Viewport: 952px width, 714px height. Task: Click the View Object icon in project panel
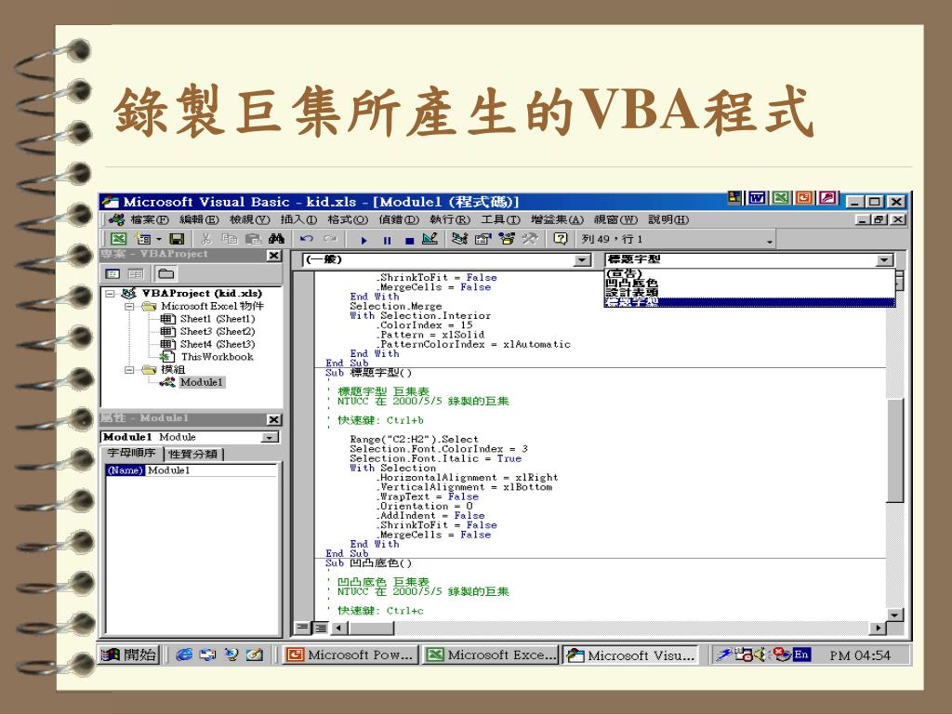[x=136, y=274]
